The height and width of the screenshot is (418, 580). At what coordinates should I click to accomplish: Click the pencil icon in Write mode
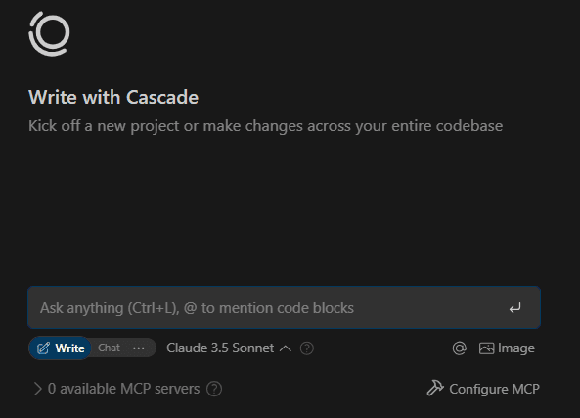click(43, 348)
